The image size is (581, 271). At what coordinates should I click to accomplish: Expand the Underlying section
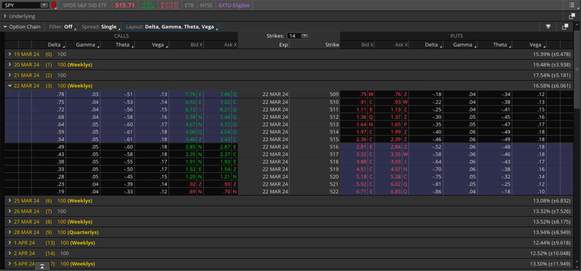click(x=5, y=16)
